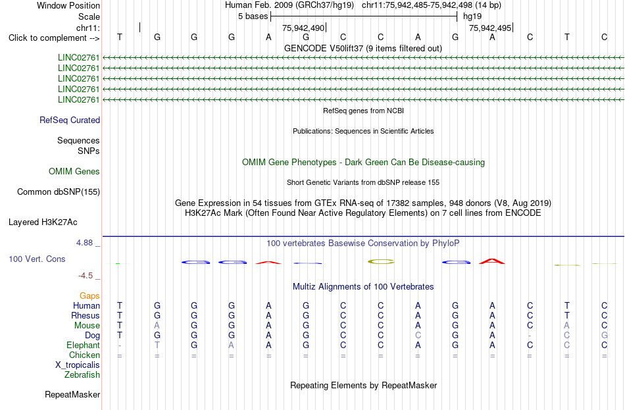
Task: Click the Human Feb. 2009 (GRCh37/hg19) assembly text
Action: 289,5
